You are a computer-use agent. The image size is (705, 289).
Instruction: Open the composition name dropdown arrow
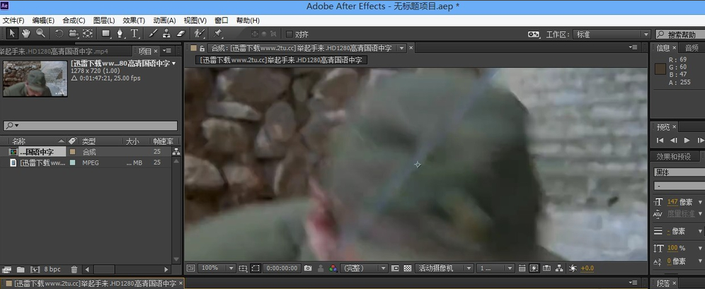point(401,48)
